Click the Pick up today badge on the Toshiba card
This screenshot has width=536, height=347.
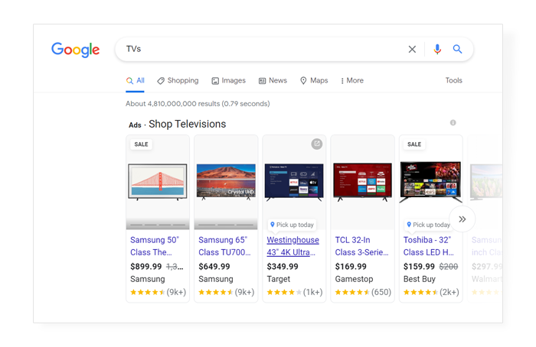(428, 225)
